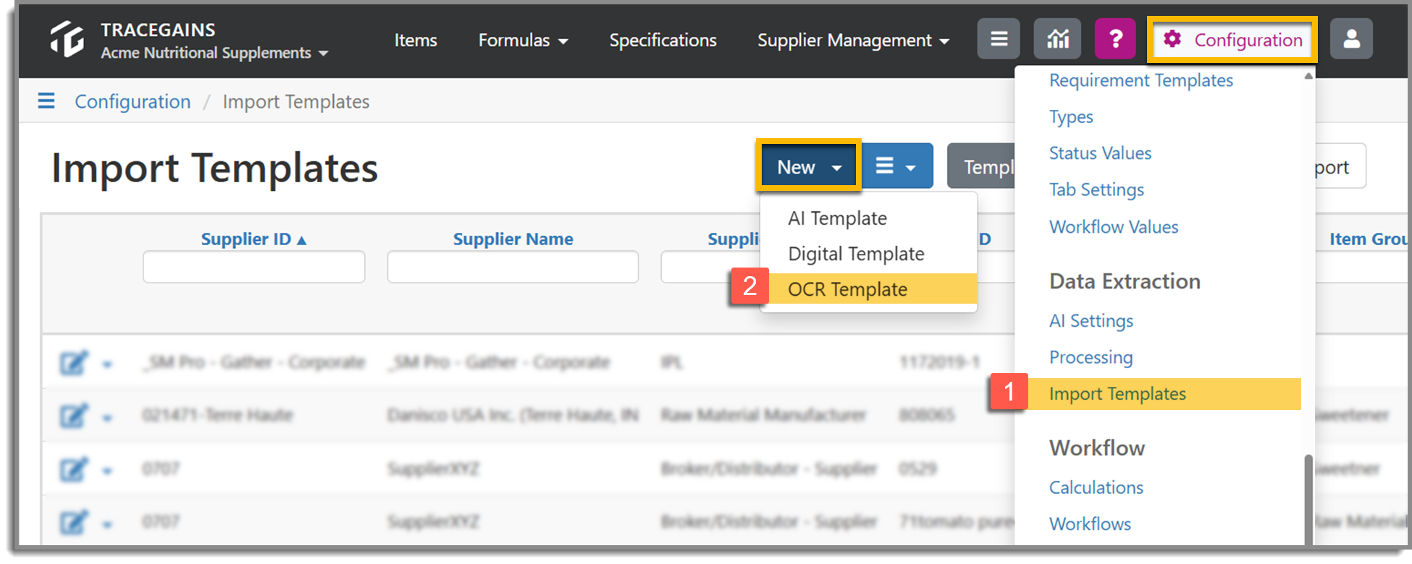Open AI Settings under Data Extraction
The height and width of the screenshot is (564, 1412).
[1091, 321]
